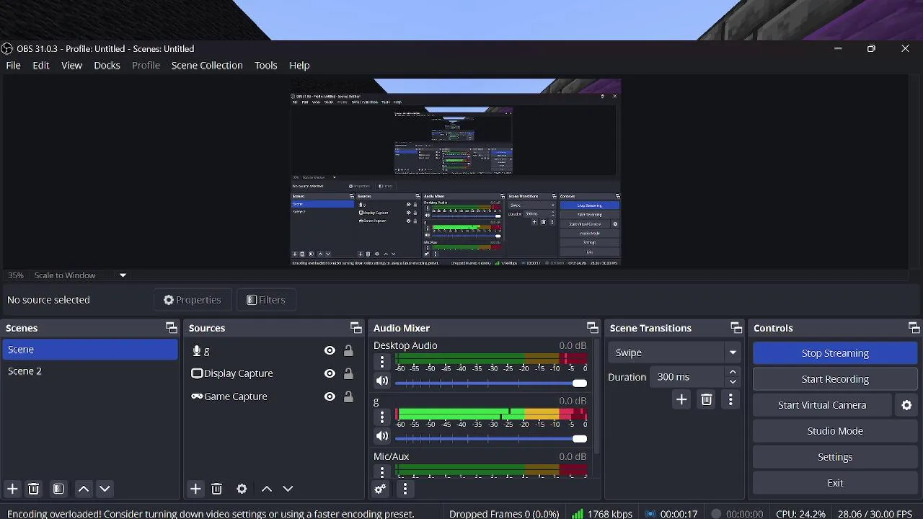Click the transition Duration 300 ms field

click(x=686, y=377)
